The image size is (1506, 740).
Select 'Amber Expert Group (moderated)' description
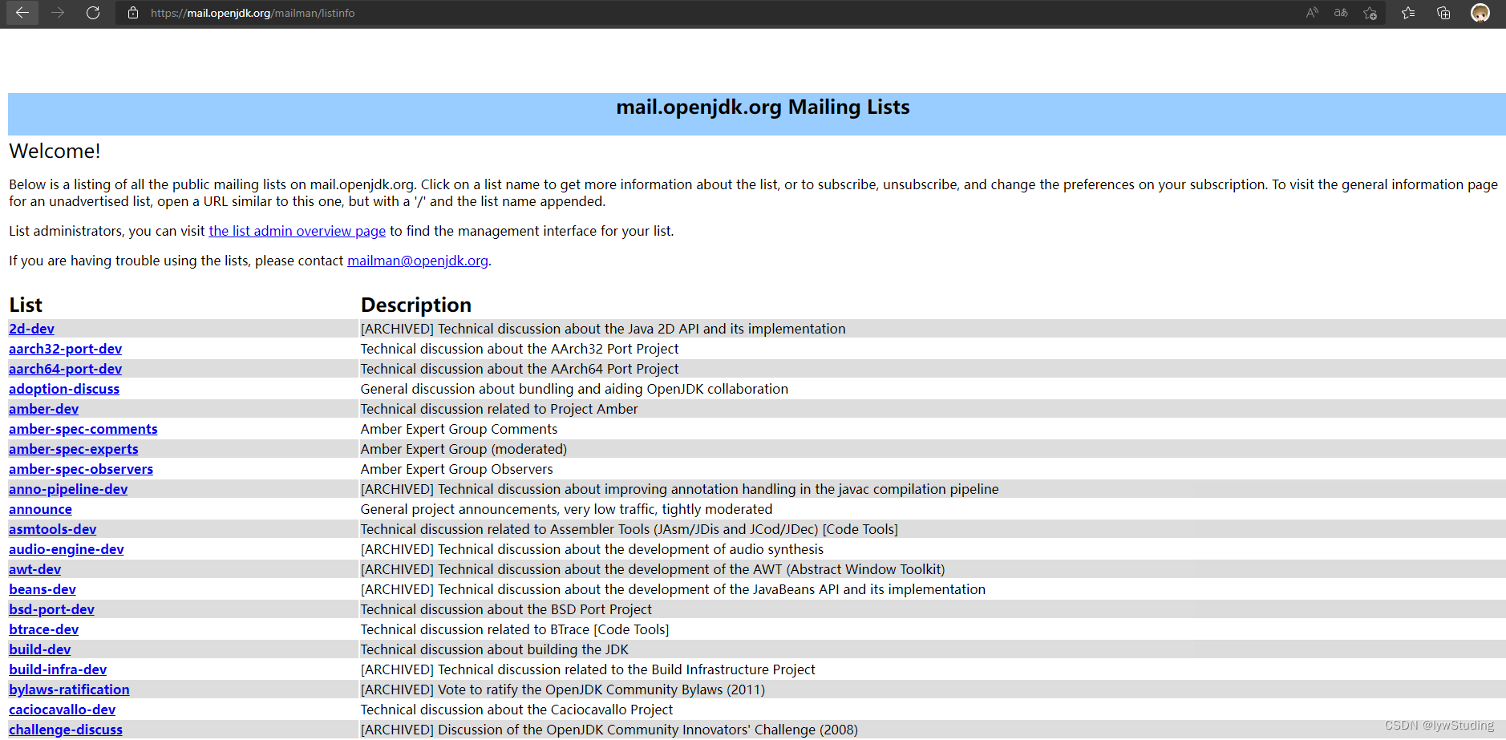[x=464, y=449]
